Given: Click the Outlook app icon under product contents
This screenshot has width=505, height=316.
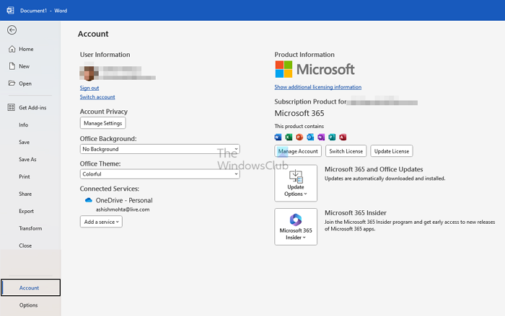Looking at the screenshot, I should (310, 137).
